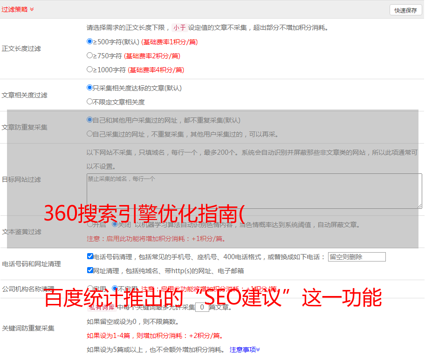Collapse the 过滤策略 section header

pyautogui.click(x=18, y=9)
